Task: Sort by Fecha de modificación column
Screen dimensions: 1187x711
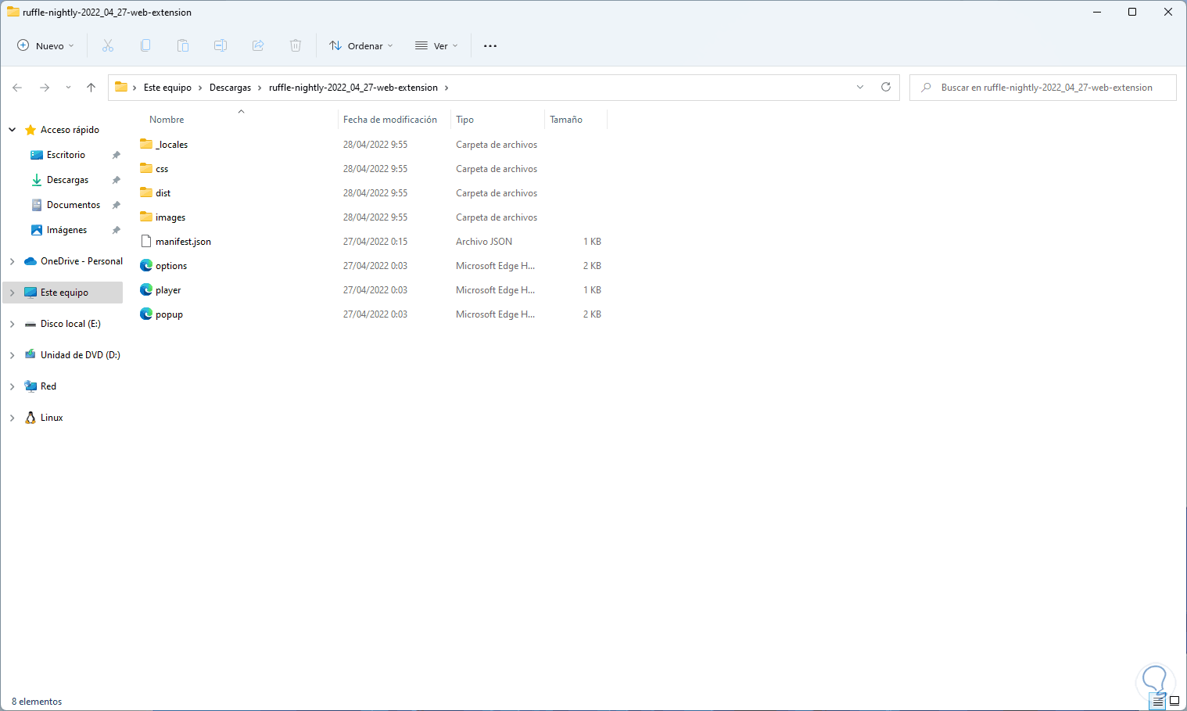Action: 390,120
